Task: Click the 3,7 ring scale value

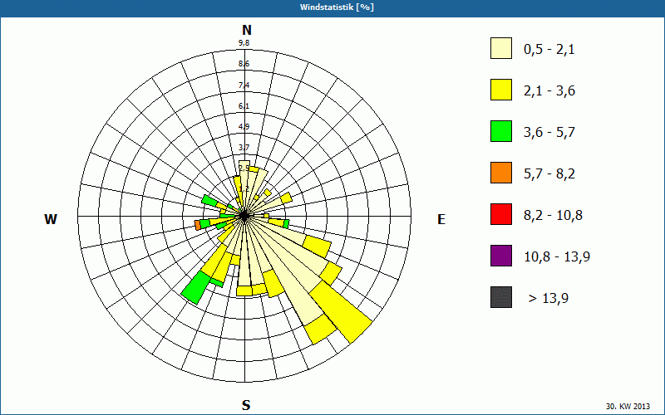Action: click(244, 148)
